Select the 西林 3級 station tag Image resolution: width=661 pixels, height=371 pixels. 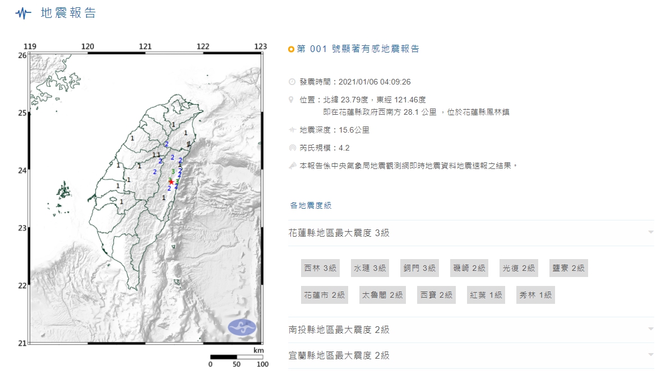point(320,268)
